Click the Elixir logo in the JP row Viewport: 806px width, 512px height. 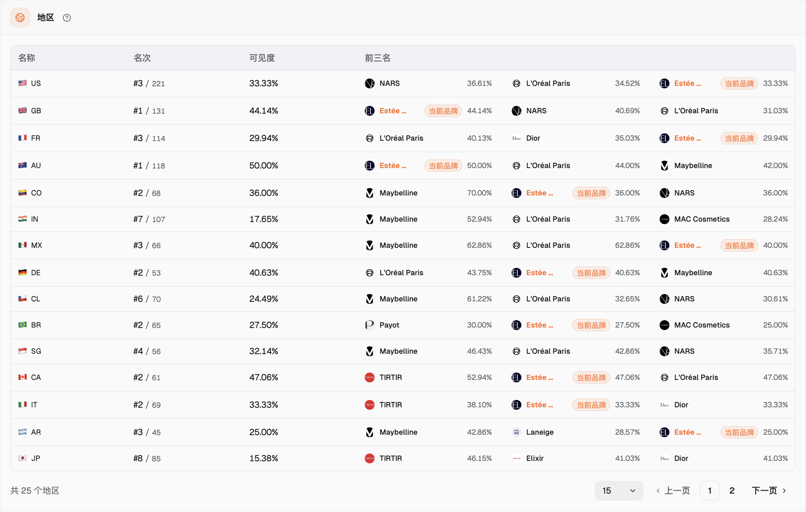click(516, 458)
